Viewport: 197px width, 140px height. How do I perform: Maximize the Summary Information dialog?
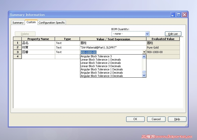(179, 15)
